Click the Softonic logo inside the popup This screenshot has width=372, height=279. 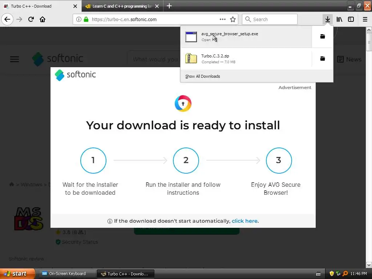(x=75, y=75)
